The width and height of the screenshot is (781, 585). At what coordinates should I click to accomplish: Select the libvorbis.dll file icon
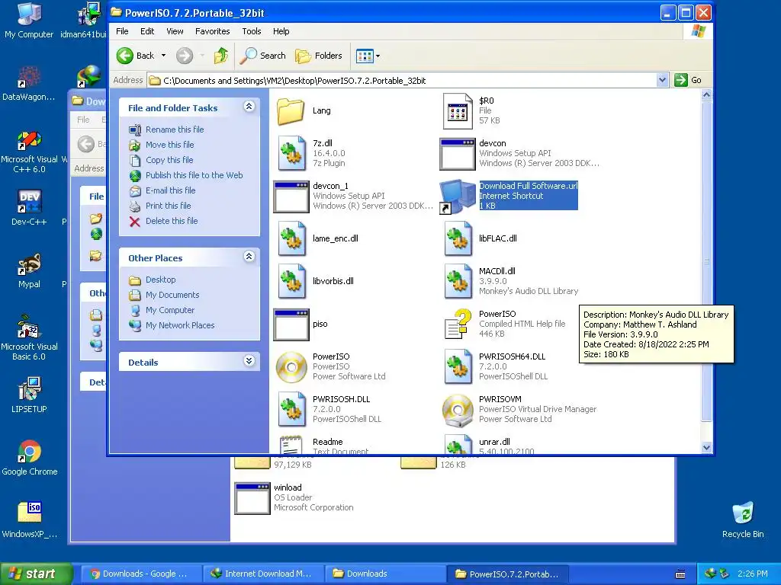[292, 282]
